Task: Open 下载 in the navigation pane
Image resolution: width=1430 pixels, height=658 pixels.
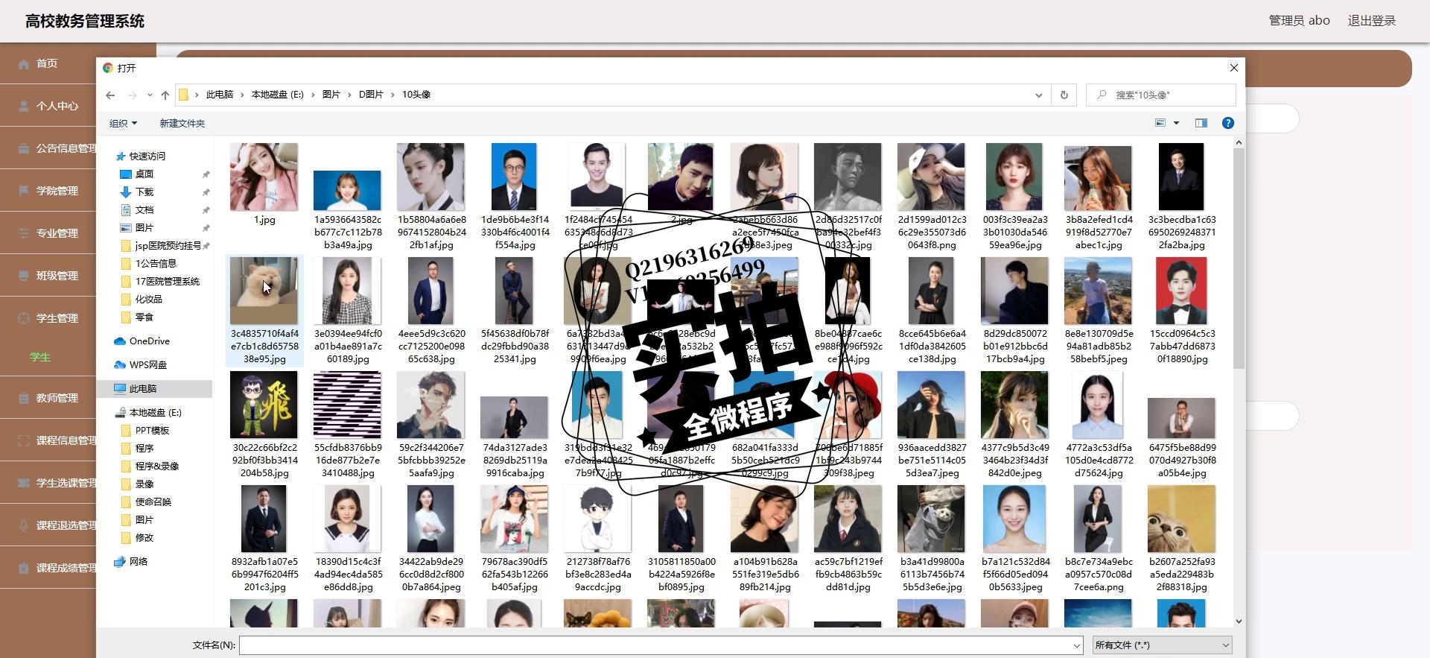Action: [x=144, y=192]
